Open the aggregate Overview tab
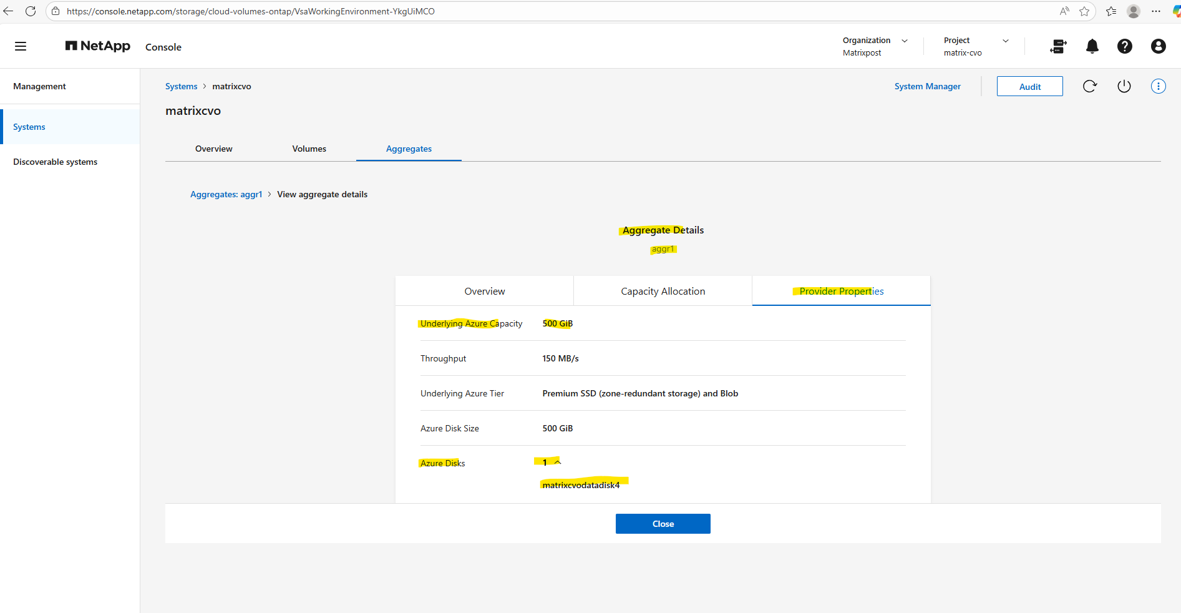Screen dimensions: 1181x613 [484, 292]
